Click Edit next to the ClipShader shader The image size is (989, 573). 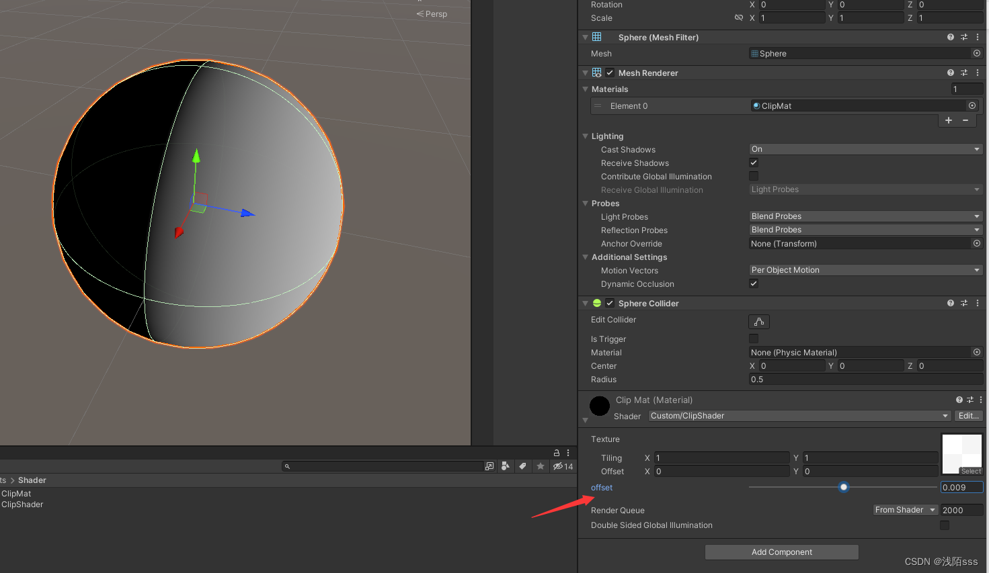click(x=968, y=415)
